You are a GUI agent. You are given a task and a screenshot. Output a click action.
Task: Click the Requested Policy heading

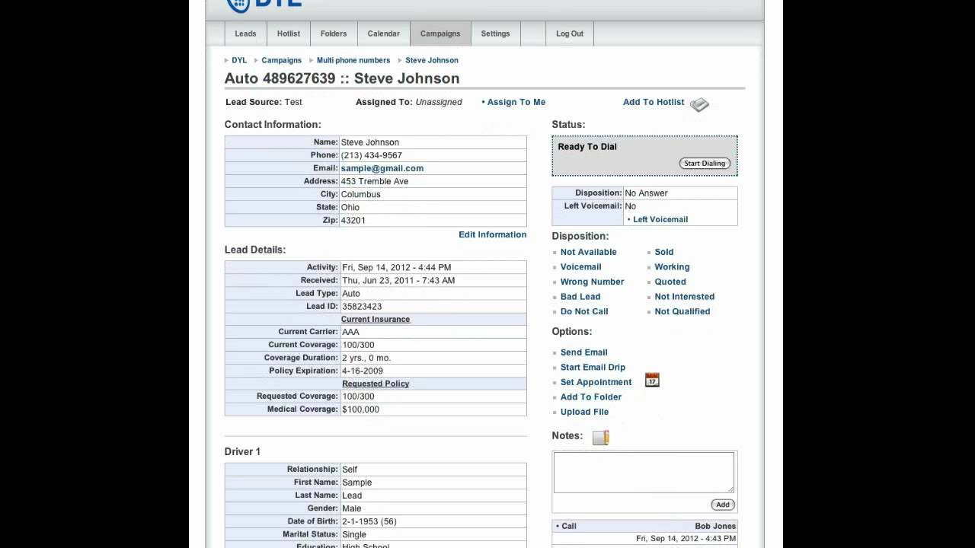click(x=376, y=384)
